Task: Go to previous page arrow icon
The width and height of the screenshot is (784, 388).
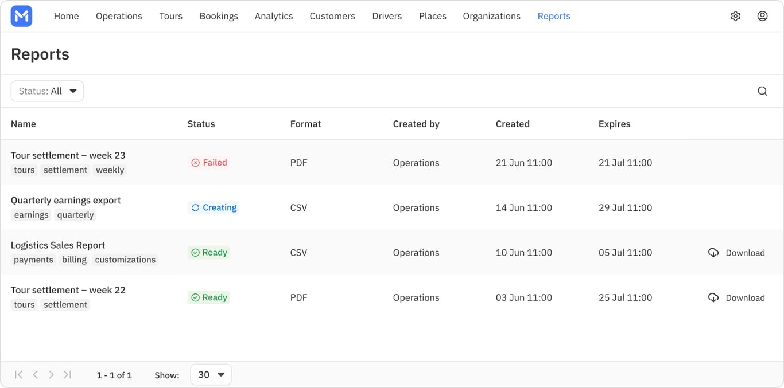Action: [36, 375]
